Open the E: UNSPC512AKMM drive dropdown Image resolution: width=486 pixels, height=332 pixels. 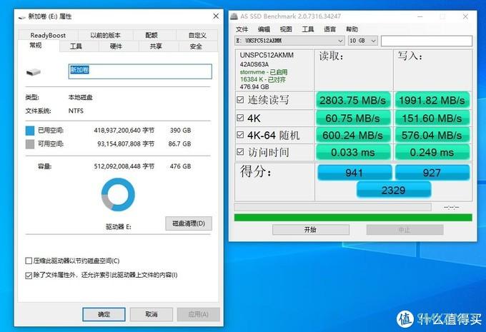(289, 41)
